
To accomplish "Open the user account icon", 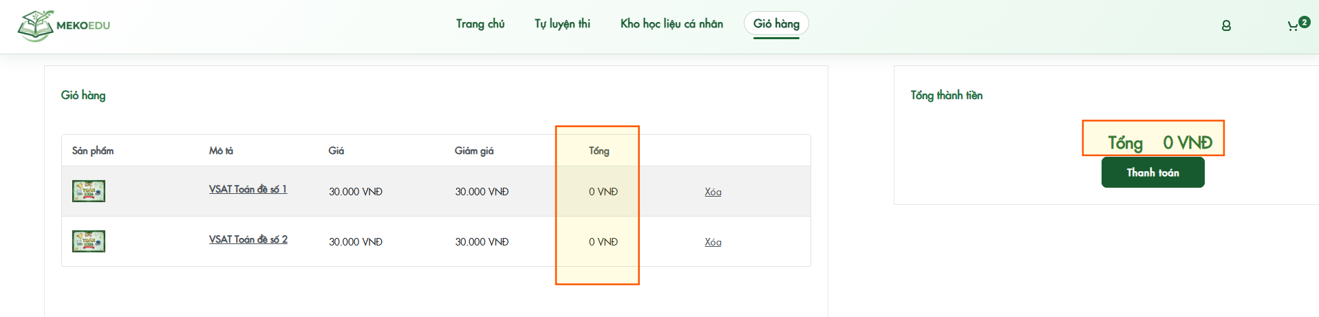I will [1226, 25].
